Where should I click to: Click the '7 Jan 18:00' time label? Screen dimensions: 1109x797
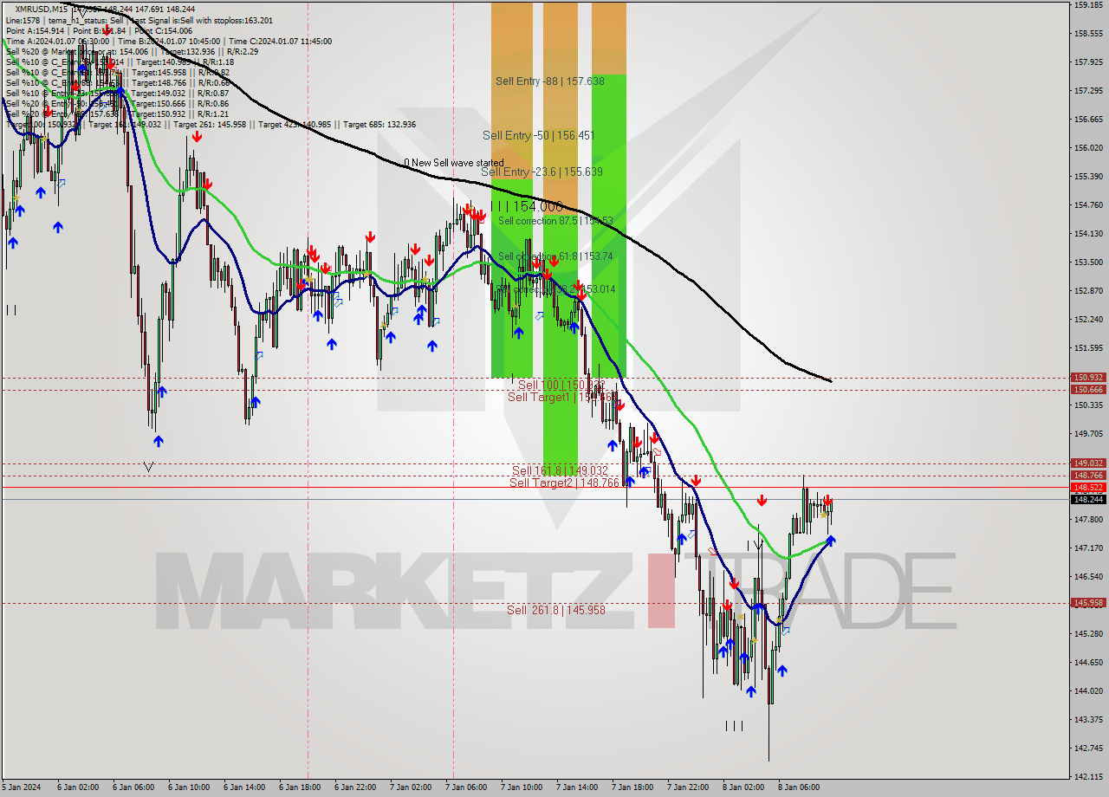tap(632, 787)
